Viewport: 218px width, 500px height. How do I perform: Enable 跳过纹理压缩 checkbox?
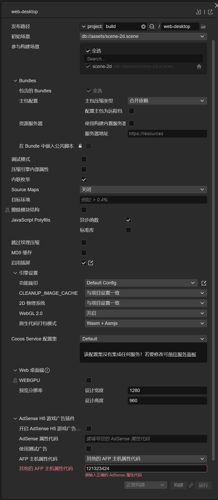(x=84, y=242)
